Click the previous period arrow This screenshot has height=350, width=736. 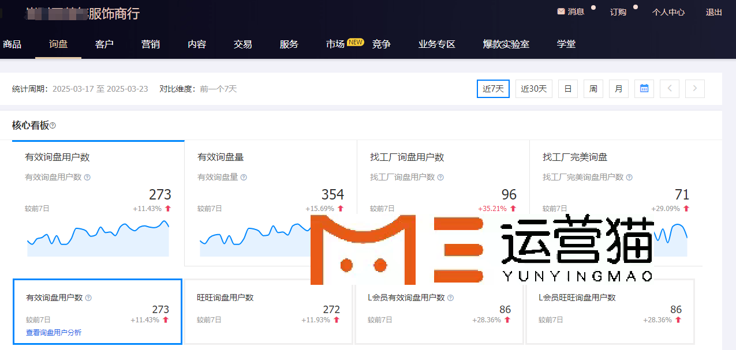coord(670,89)
